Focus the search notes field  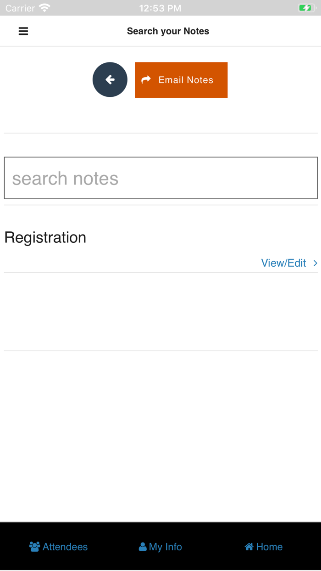(x=160, y=178)
